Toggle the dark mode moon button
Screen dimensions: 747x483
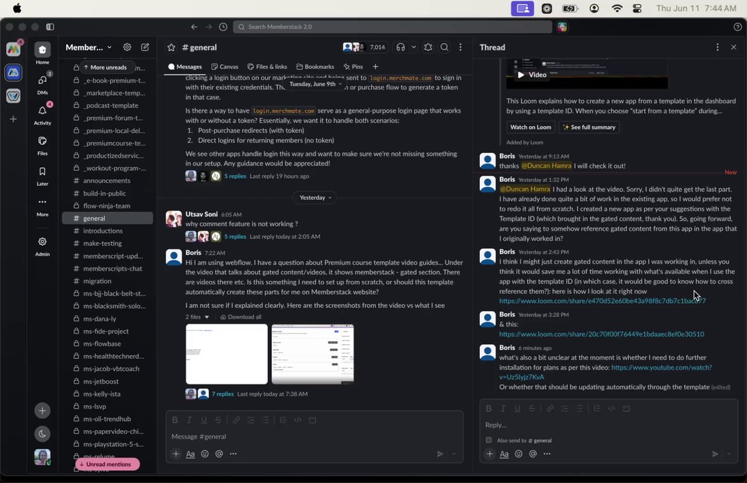[x=42, y=433]
